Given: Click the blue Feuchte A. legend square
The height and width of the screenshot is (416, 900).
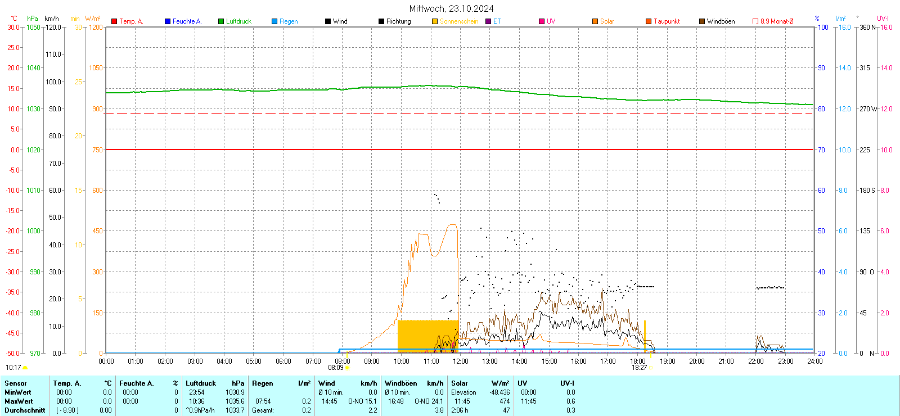Looking at the screenshot, I should 168,21.
